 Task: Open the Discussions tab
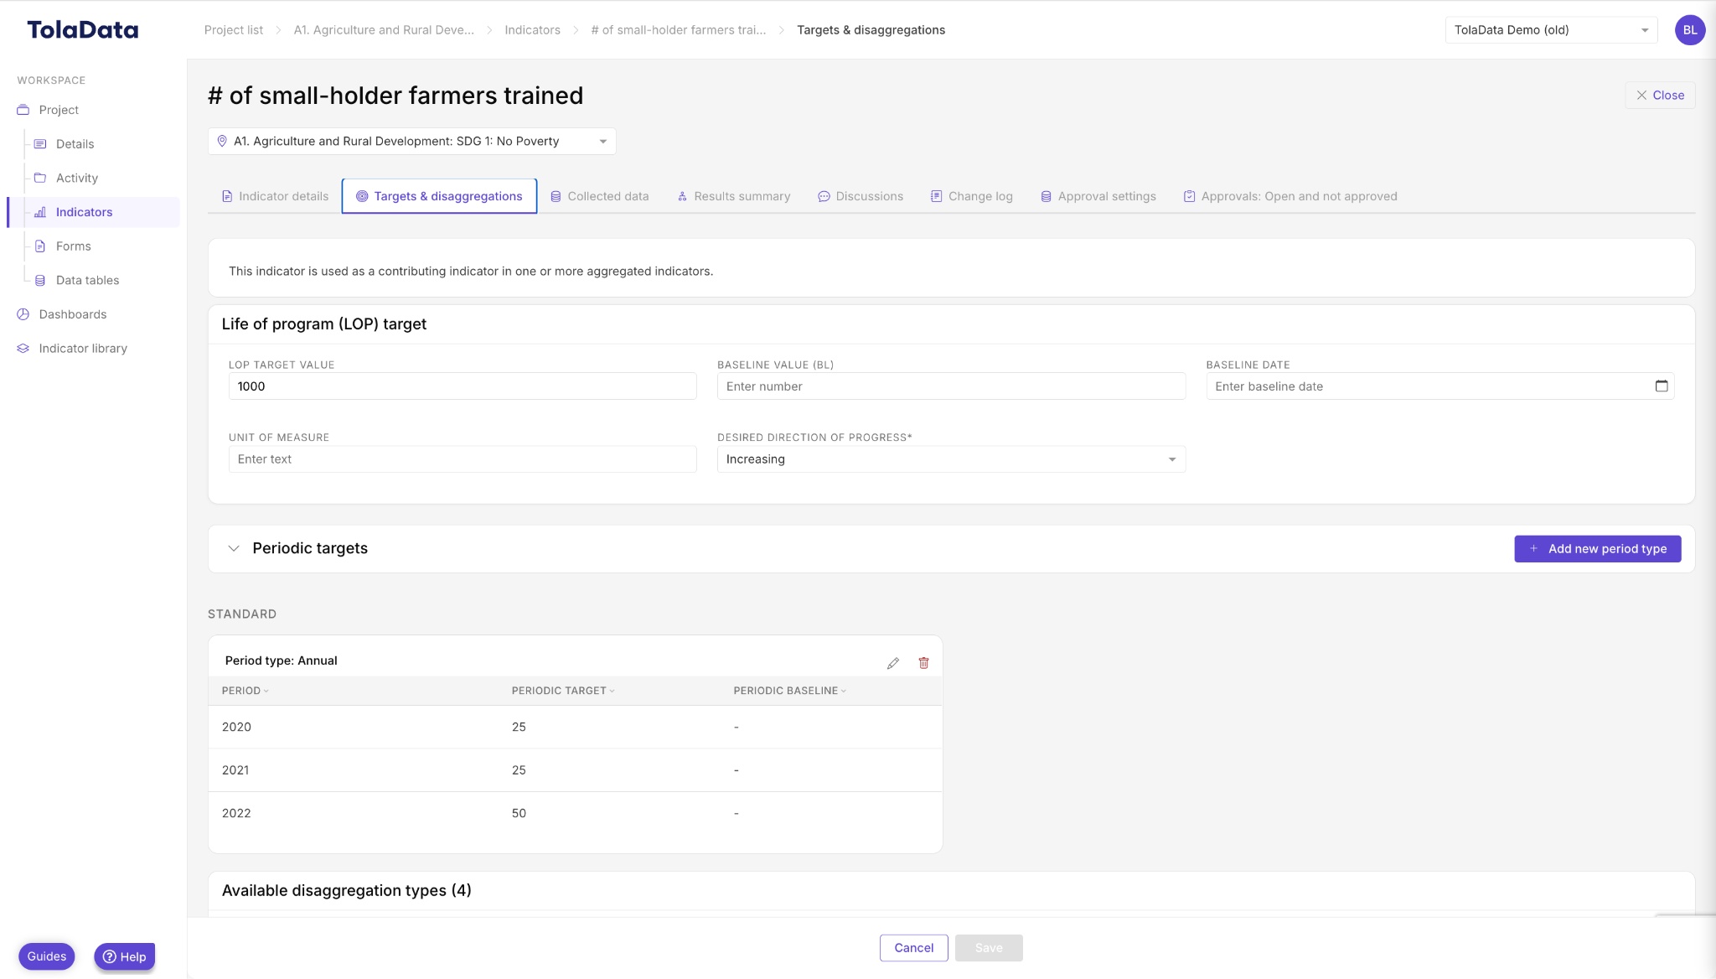861,196
